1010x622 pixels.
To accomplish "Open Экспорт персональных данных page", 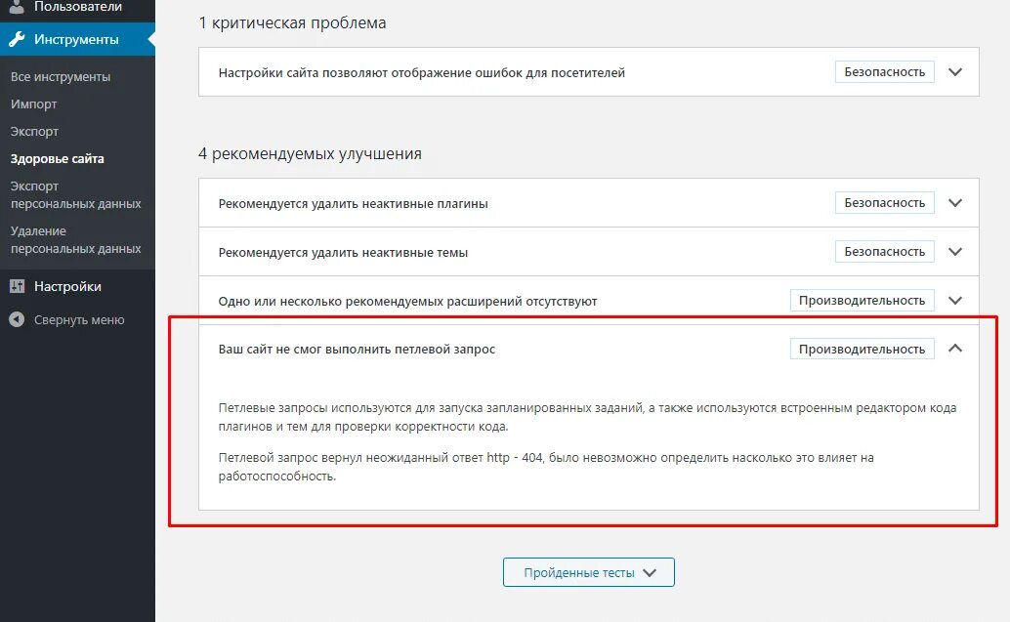I will (x=75, y=195).
